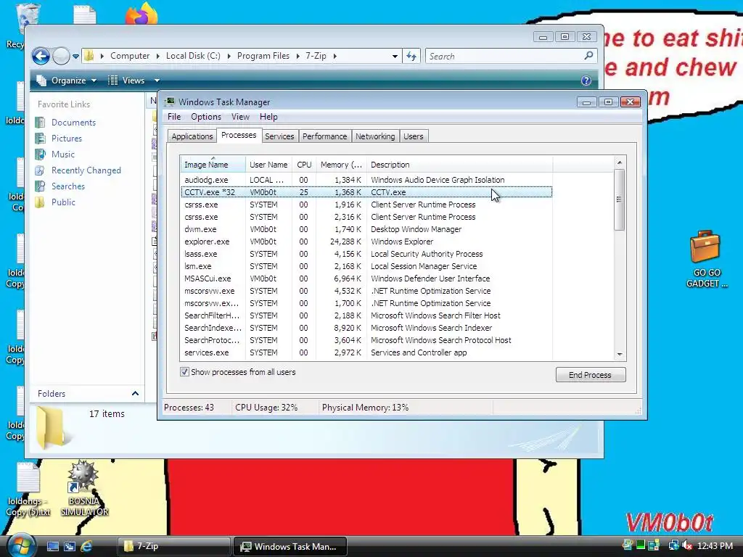Sort processes by Description column header
The width and height of the screenshot is (743, 557).
point(459,165)
